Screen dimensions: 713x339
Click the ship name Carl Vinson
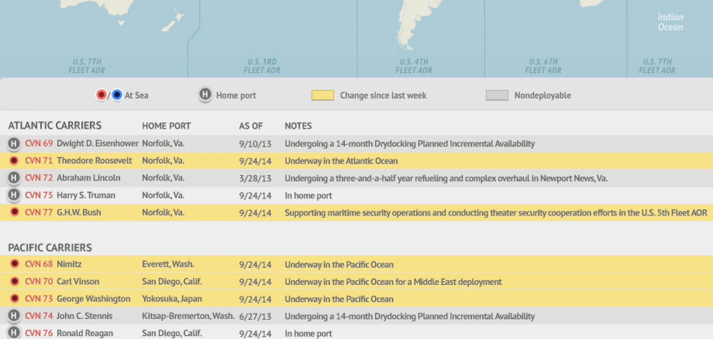click(x=78, y=282)
